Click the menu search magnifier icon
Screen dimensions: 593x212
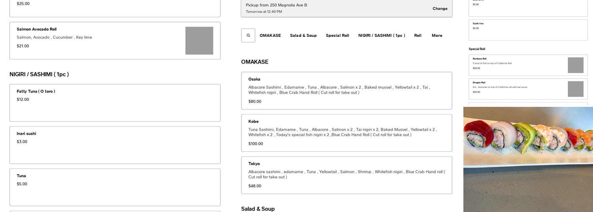click(x=248, y=36)
